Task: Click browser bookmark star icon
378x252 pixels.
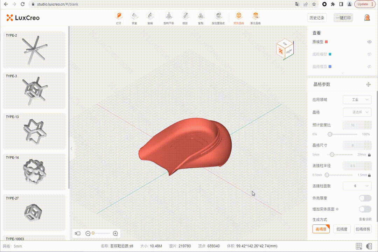Action: pyautogui.click(x=314, y=4)
